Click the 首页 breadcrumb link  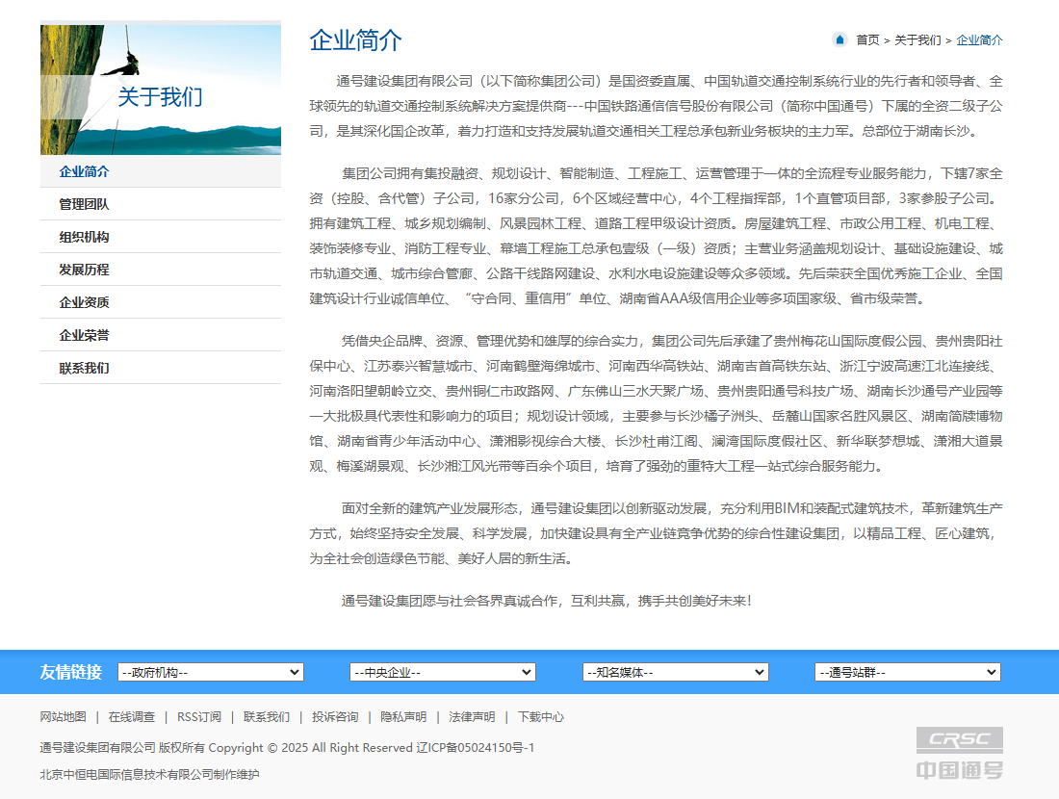tap(867, 40)
